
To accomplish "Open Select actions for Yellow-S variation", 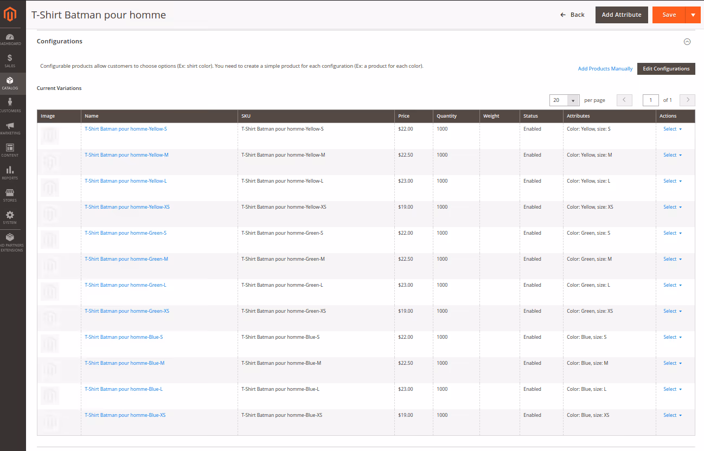I will point(673,129).
